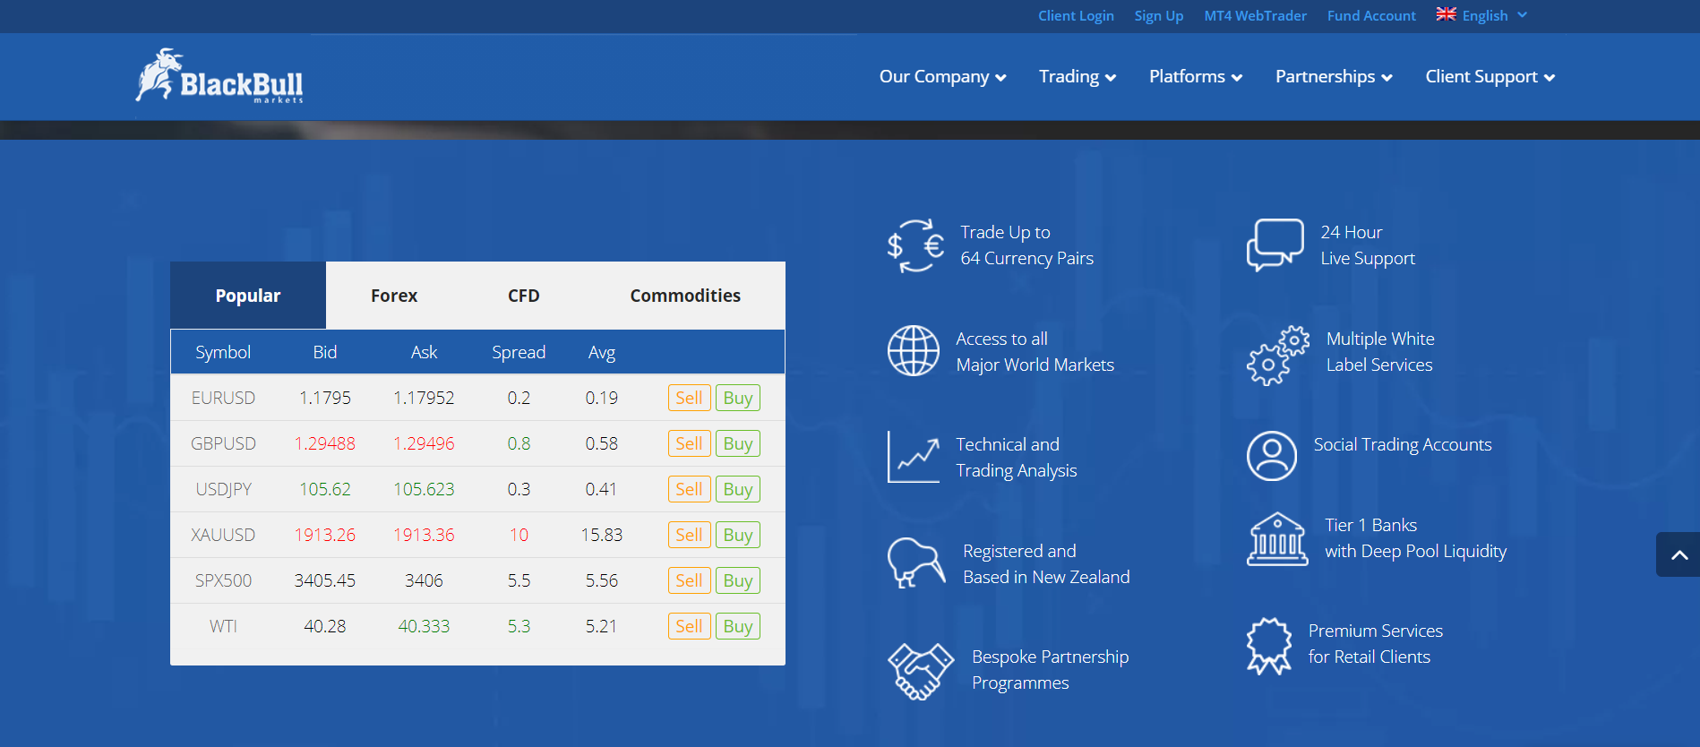Click the currency exchange icon
This screenshot has width=1700, height=747.
(x=914, y=245)
